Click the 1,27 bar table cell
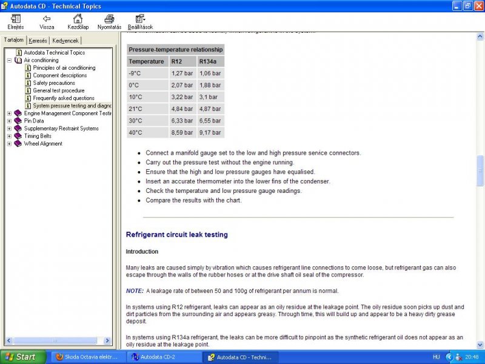The width and height of the screenshot is (485, 364). click(x=183, y=73)
